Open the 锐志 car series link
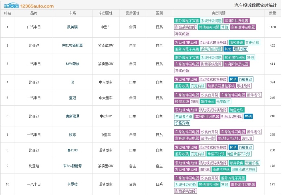Screen dimensions: 282x195 (x=72, y=135)
